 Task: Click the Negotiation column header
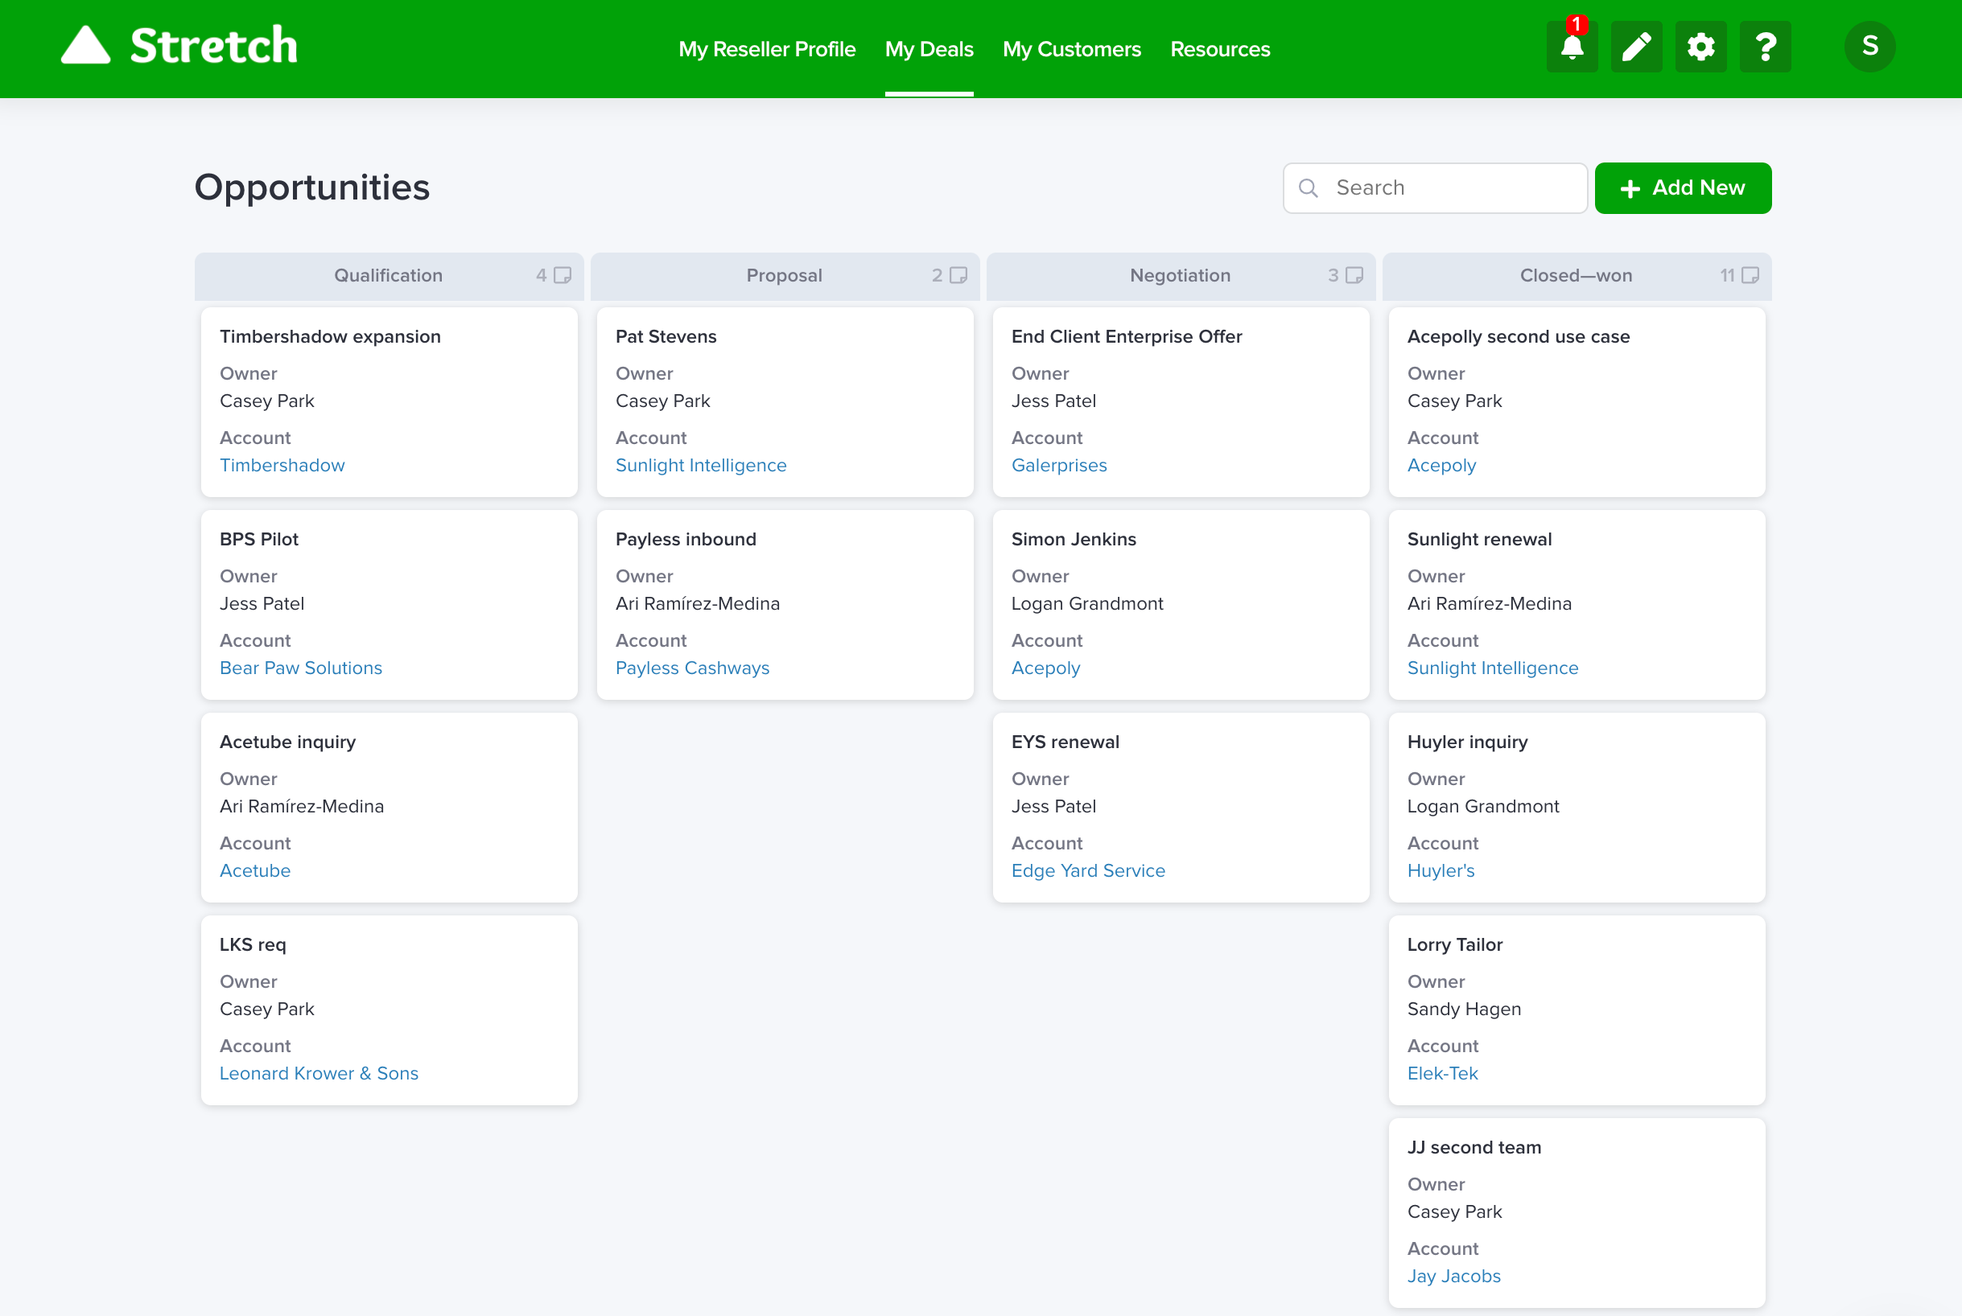1181,276
